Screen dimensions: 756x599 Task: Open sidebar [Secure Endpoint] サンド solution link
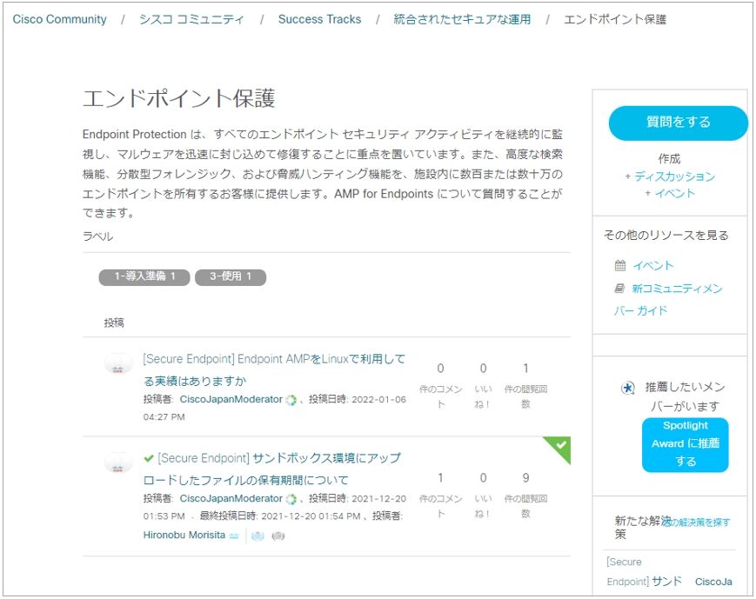point(644,571)
